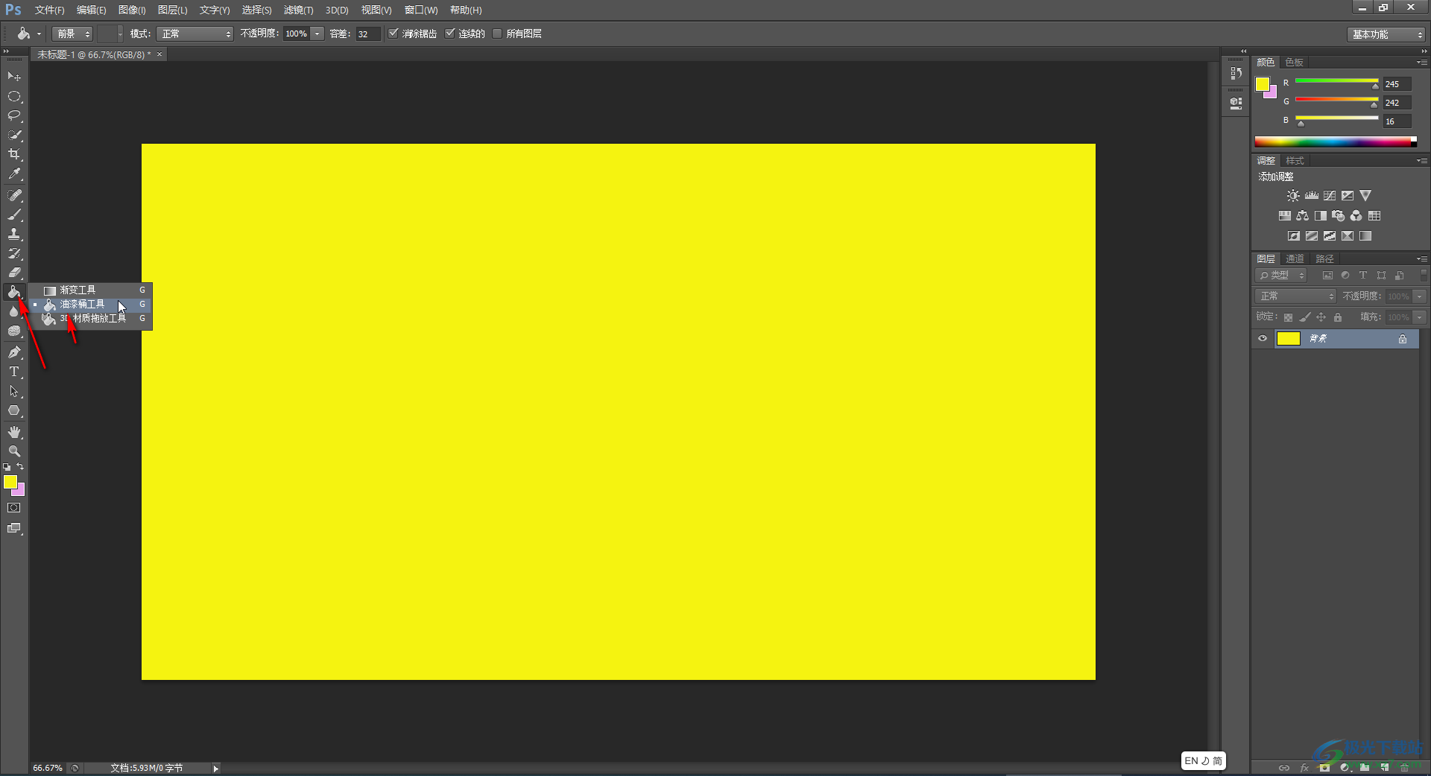Open the 文件(F) menu
Screen dimensions: 1431x776
(49, 10)
